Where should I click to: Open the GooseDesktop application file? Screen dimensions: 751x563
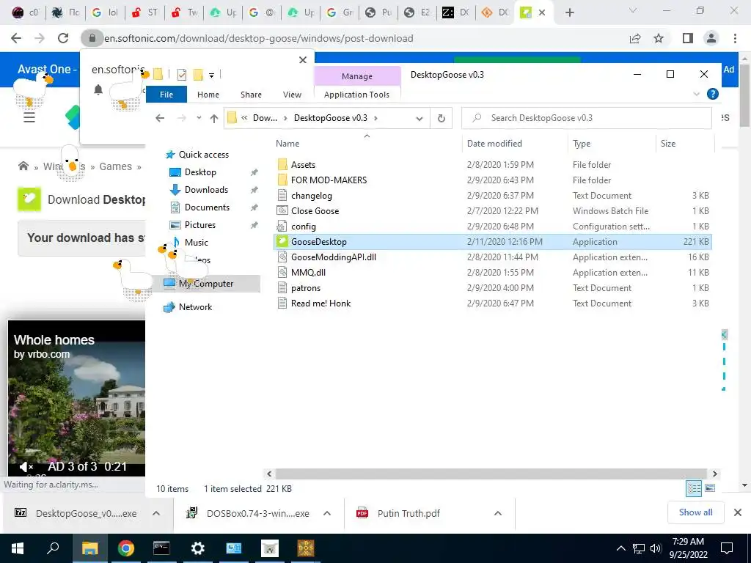click(318, 242)
